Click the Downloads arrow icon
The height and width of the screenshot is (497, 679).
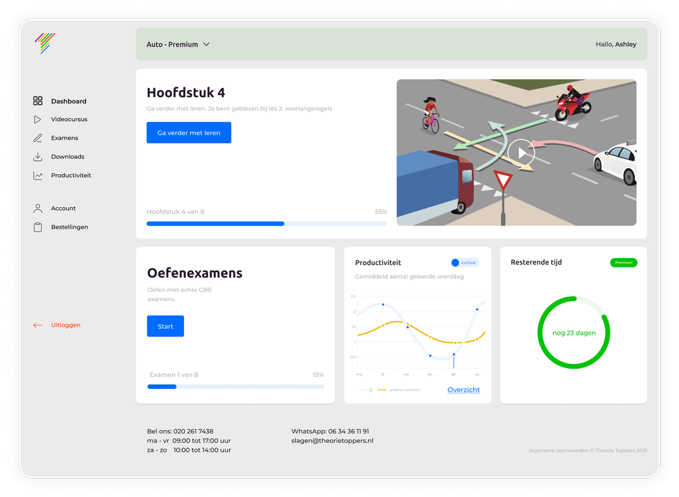38,157
